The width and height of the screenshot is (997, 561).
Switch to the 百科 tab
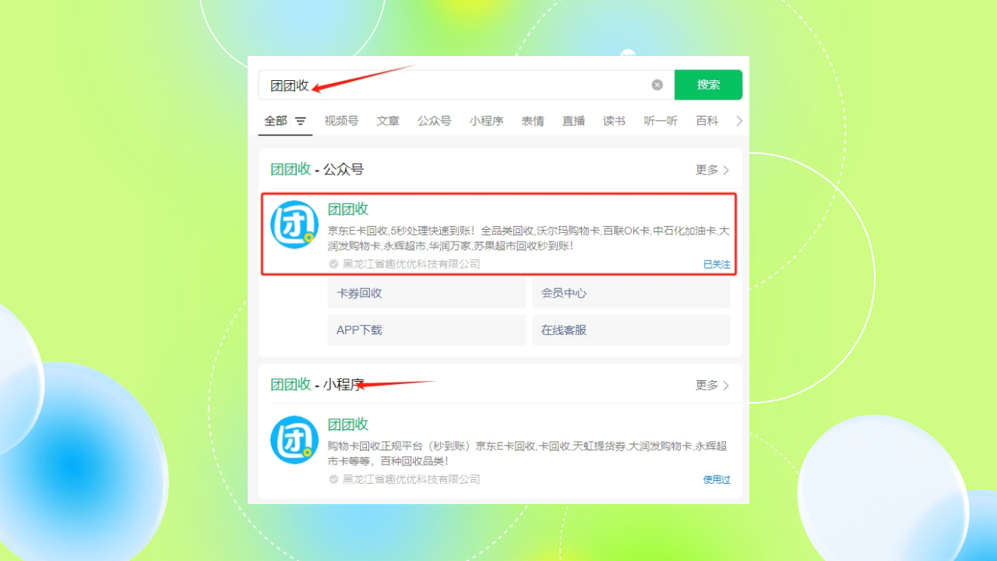pos(707,121)
